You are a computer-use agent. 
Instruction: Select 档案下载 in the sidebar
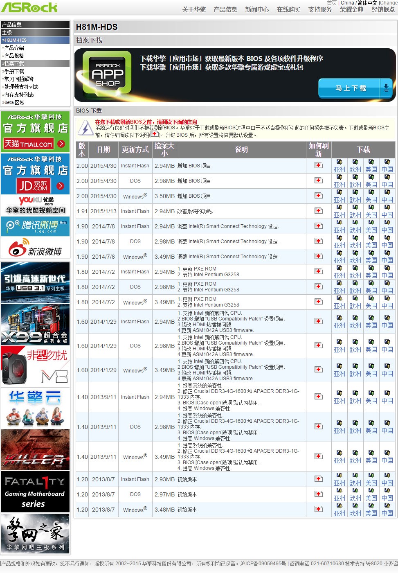coord(14,63)
